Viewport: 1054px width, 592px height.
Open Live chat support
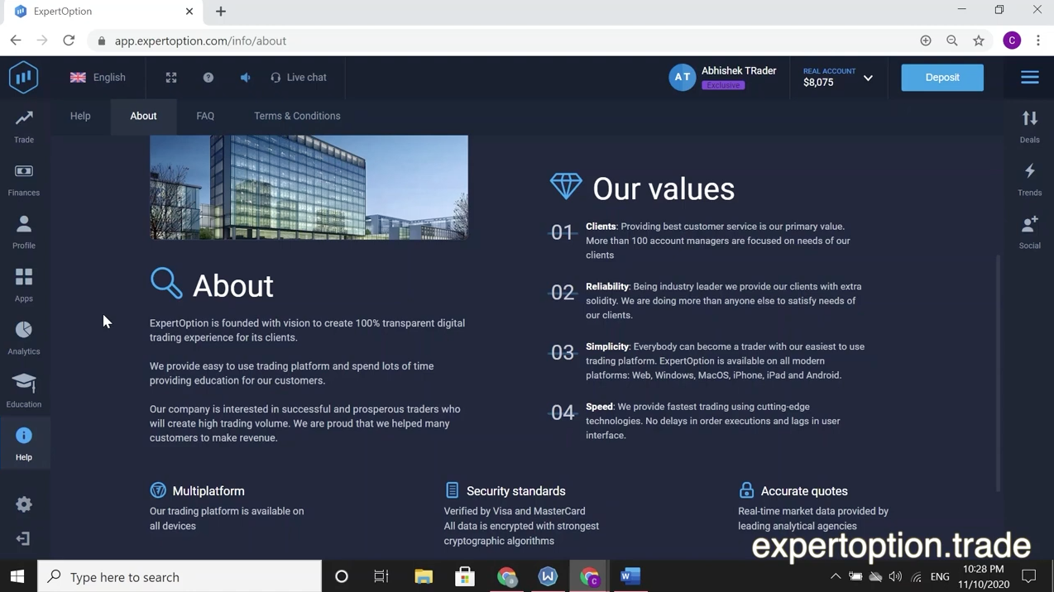coord(299,78)
